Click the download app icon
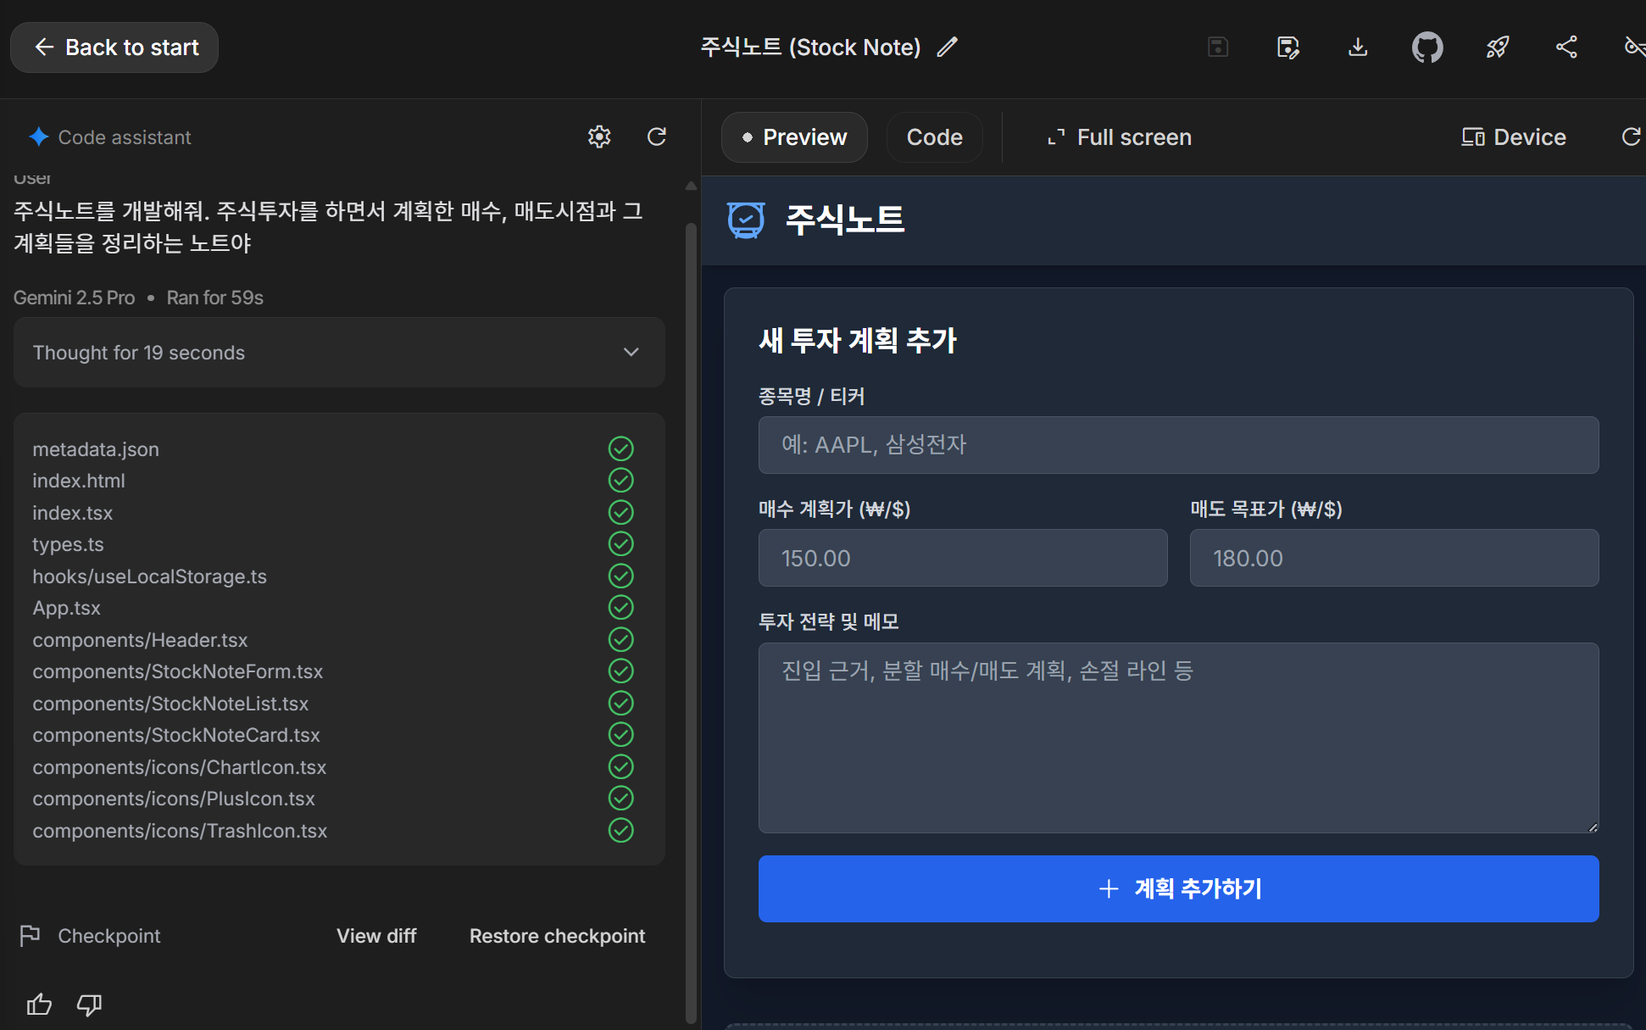Viewport: 1646px width, 1030px height. (1358, 47)
